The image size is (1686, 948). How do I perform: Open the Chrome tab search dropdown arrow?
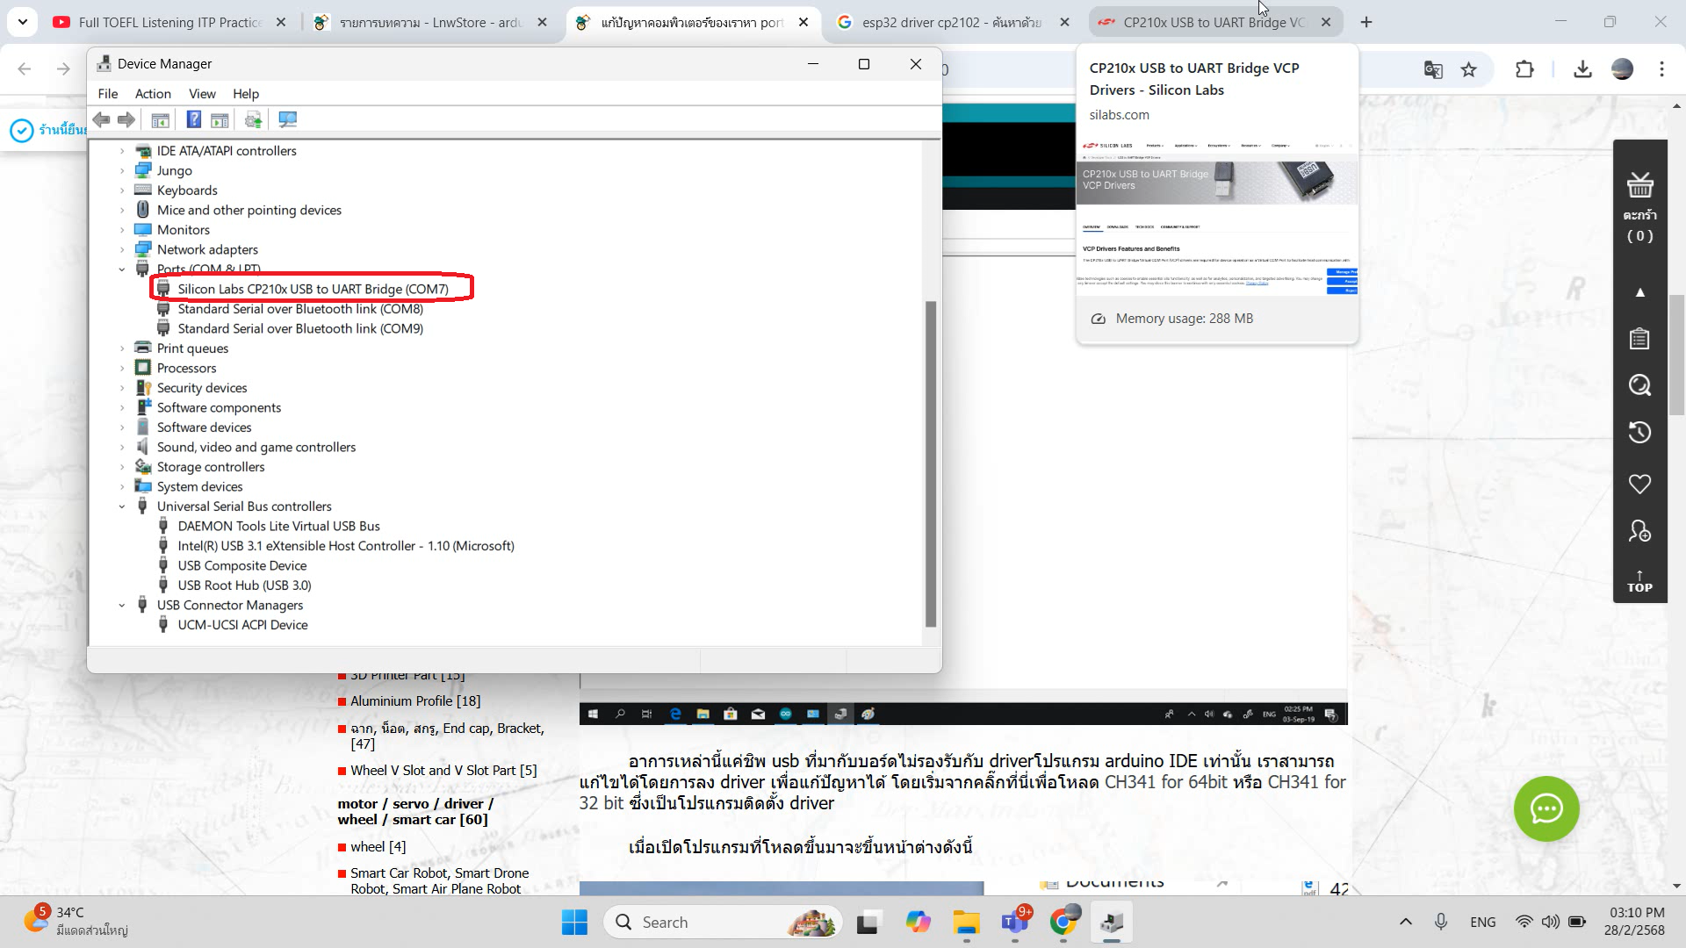22,22
